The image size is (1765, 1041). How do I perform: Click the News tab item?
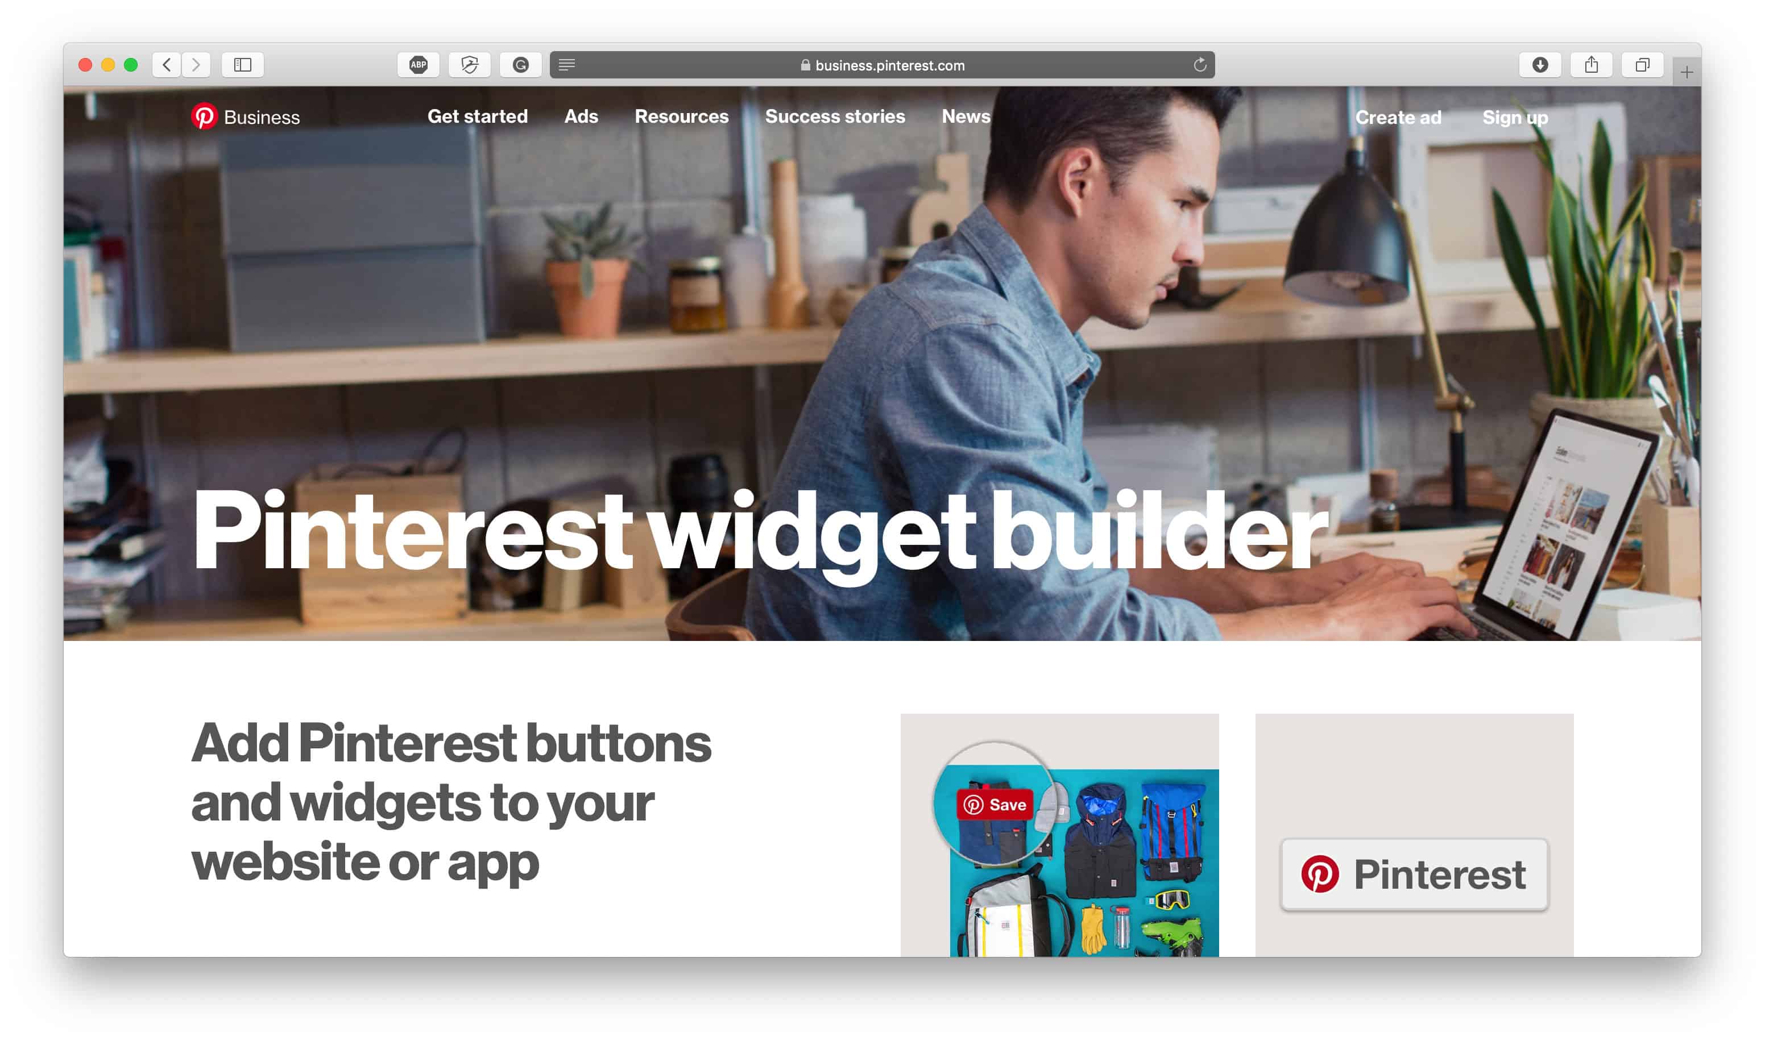click(x=966, y=118)
